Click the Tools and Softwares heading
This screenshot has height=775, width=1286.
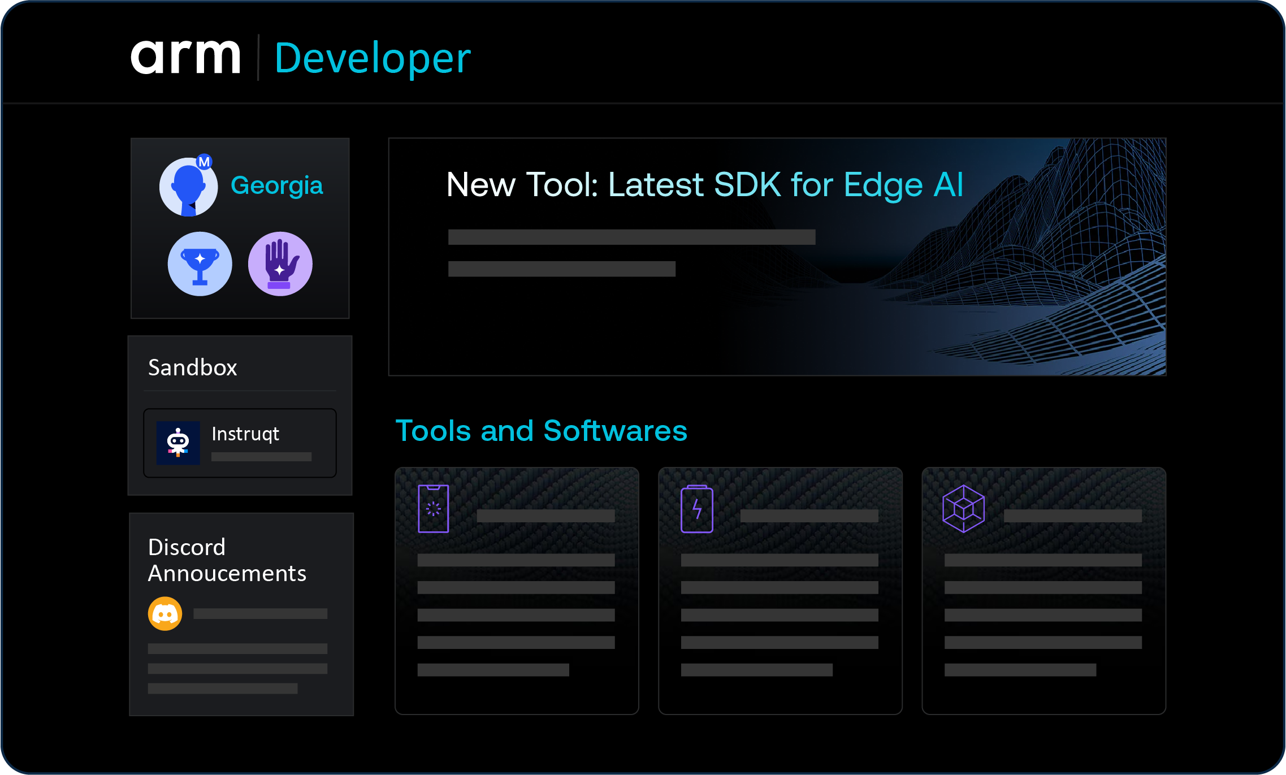(x=541, y=431)
